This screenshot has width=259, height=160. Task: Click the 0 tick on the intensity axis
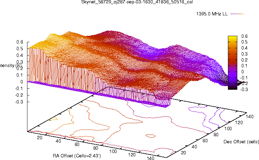coord(22,82)
